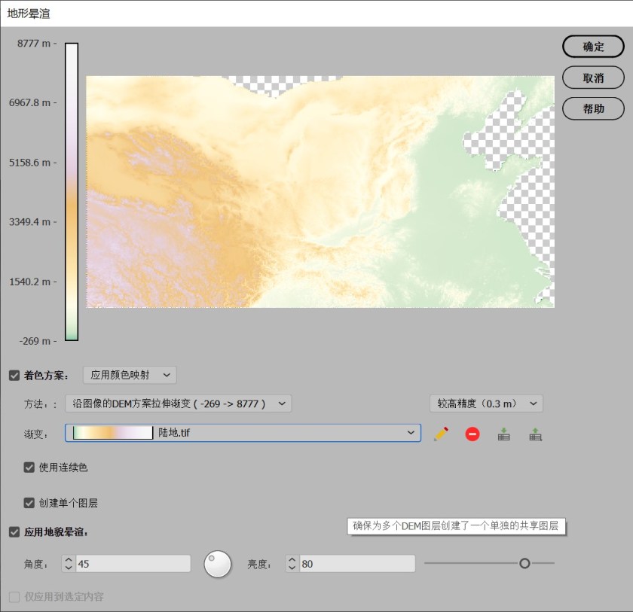Expand the 方法 DEM stretch gradient dropdown
Image resolution: width=633 pixels, height=612 pixels.
click(178, 403)
